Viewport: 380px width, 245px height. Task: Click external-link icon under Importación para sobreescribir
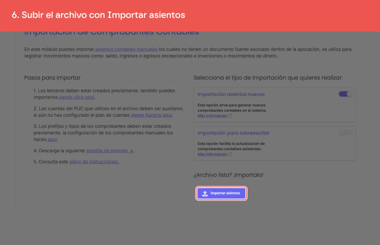[230, 154]
